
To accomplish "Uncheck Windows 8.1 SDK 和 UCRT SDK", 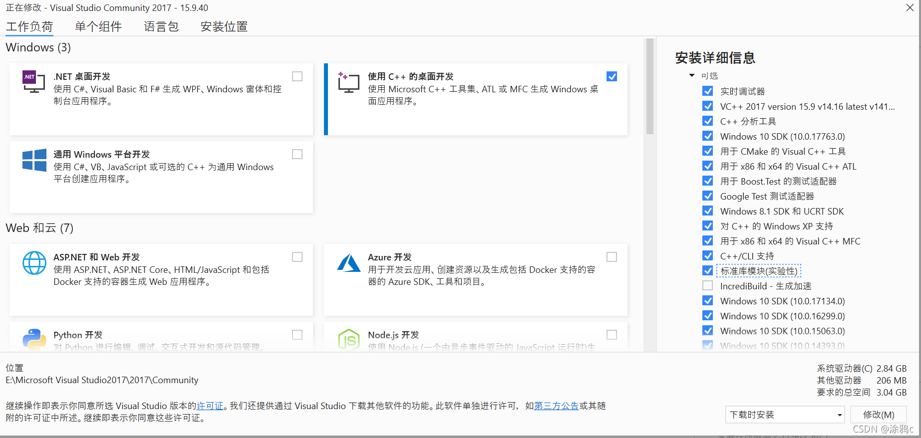I will point(708,211).
